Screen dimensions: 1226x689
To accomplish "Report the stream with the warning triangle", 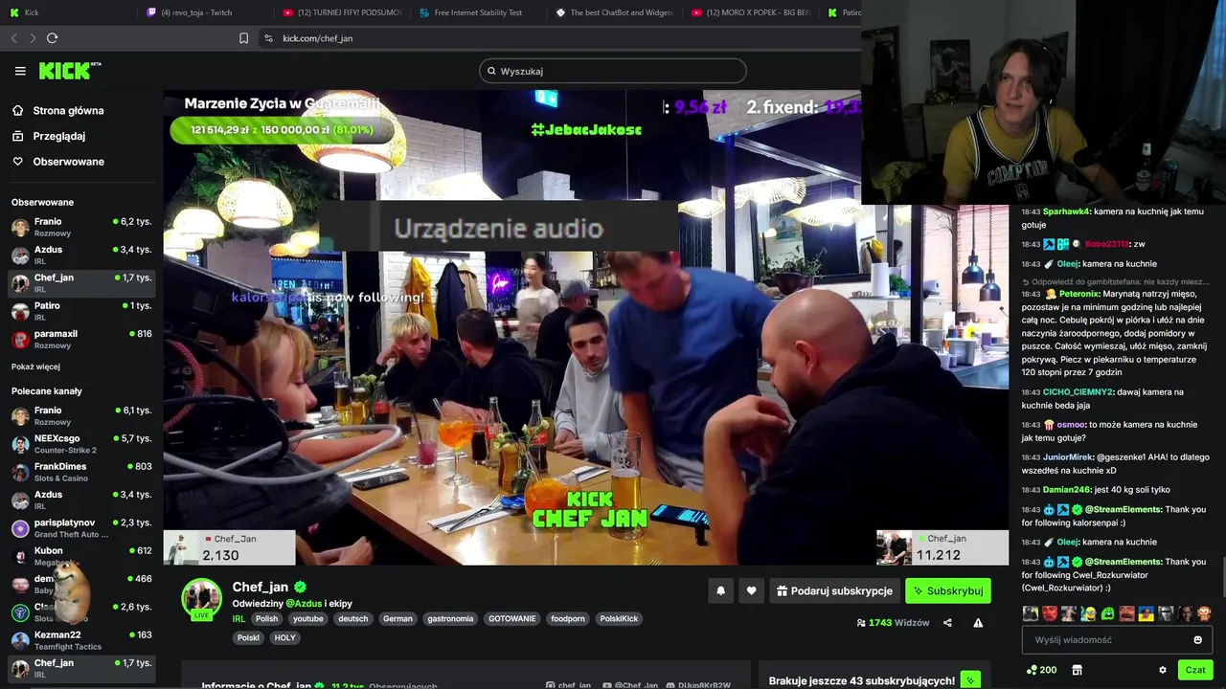I will tap(978, 623).
